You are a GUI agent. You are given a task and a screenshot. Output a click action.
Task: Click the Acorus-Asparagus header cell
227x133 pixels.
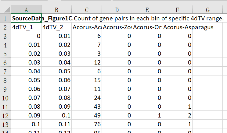point(177,27)
